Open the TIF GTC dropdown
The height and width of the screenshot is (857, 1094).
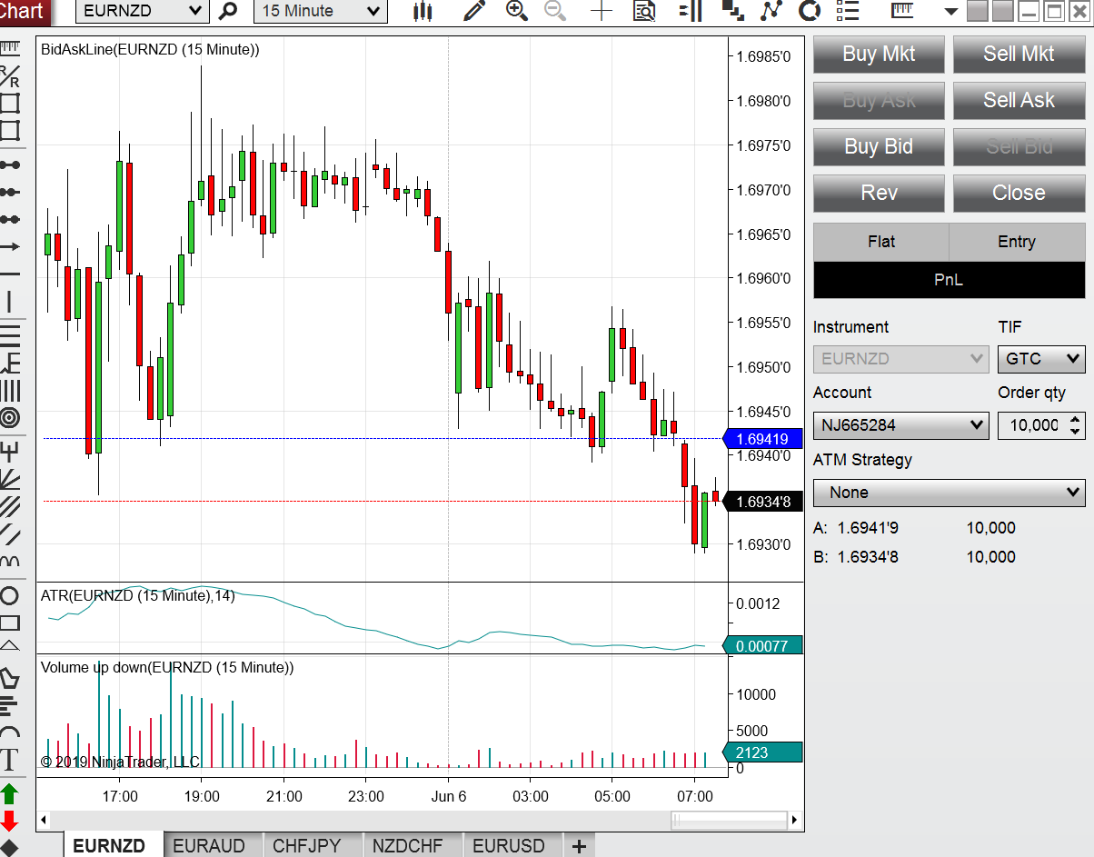(1041, 358)
